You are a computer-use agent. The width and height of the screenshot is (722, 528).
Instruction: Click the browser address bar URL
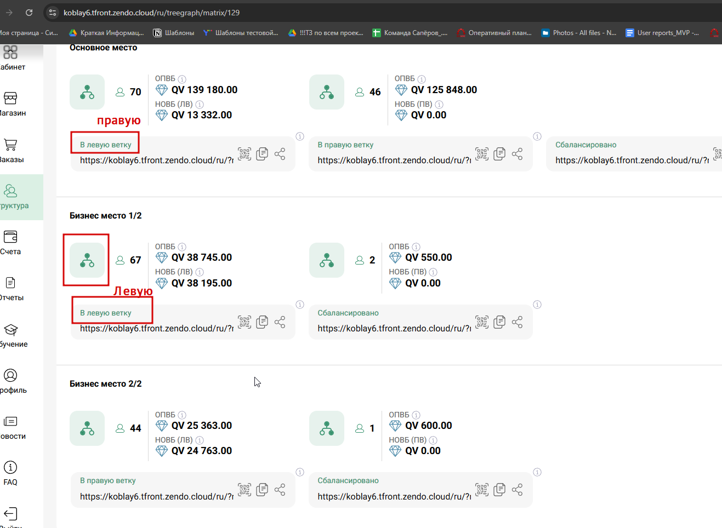tap(151, 13)
